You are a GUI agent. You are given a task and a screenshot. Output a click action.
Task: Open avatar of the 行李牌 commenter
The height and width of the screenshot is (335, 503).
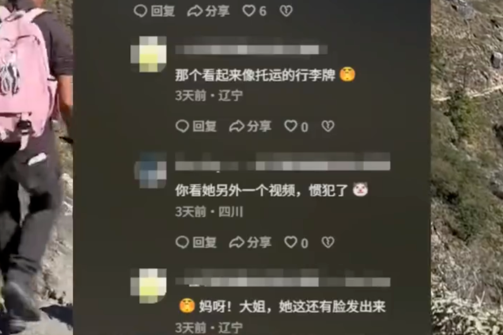pyautogui.click(x=148, y=54)
